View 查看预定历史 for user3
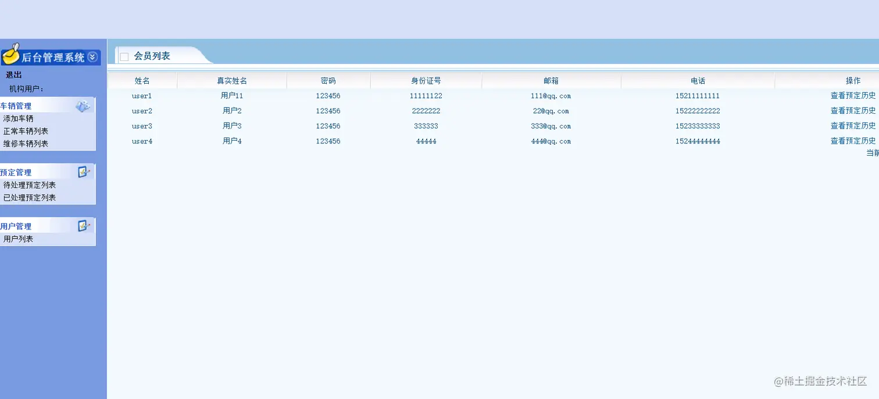Image resolution: width=879 pixels, height=399 pixels. (853, 126)
